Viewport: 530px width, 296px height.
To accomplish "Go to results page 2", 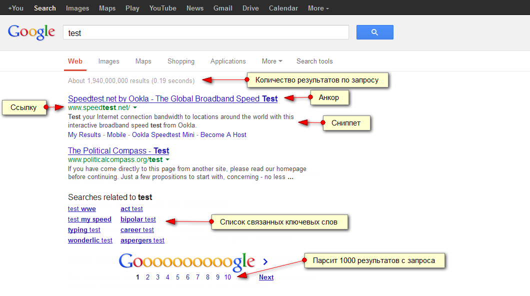I will coord(147,277).
